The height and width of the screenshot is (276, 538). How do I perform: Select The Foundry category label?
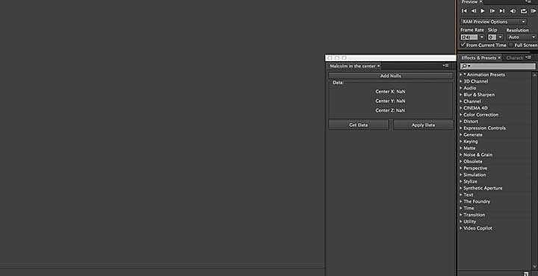click(477, 201)
